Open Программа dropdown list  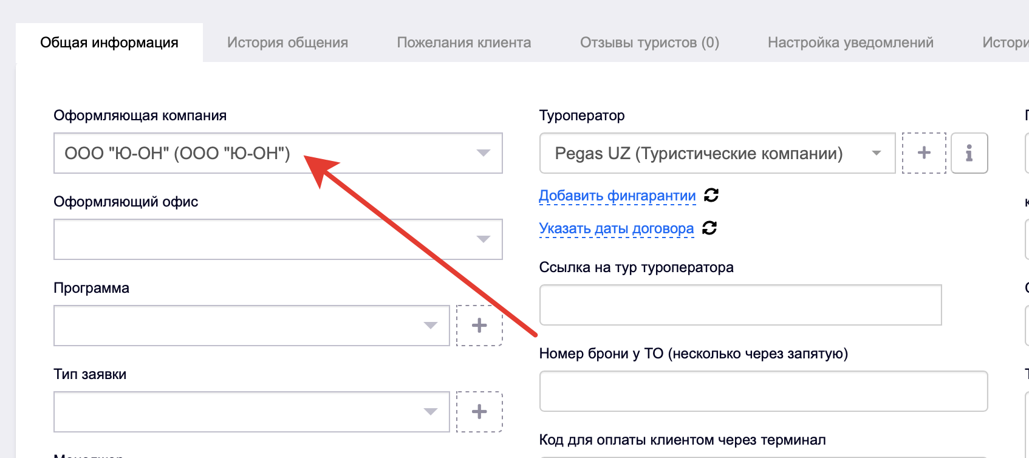[x=251, y=326]
